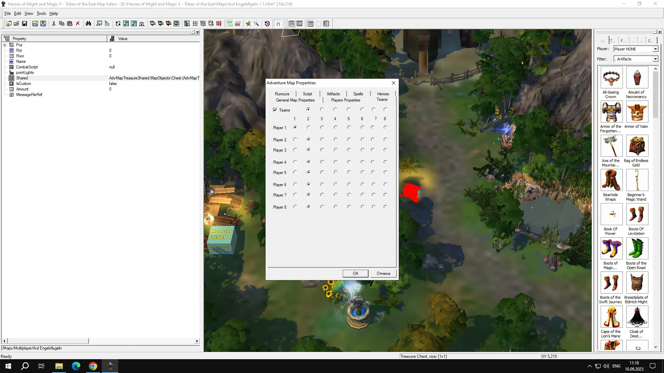Select the Shared property row

click(x=101, y=78)
